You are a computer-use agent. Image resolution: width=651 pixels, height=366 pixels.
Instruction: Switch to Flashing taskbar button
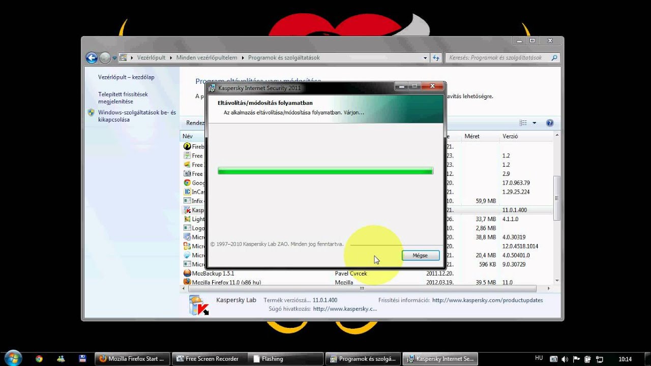(x=286, y=359)
